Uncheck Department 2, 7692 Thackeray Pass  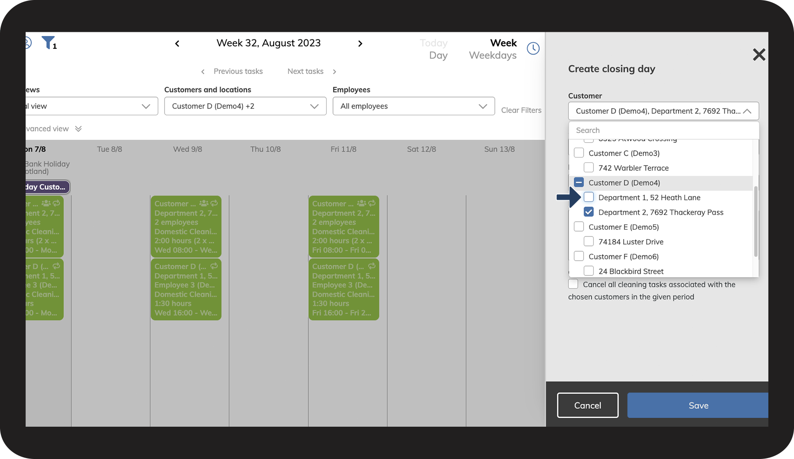point(589,212)
